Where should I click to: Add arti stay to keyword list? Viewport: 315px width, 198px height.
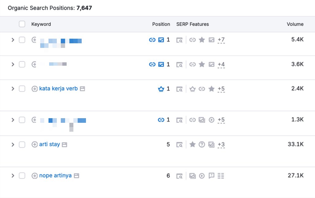coord(35,144)
